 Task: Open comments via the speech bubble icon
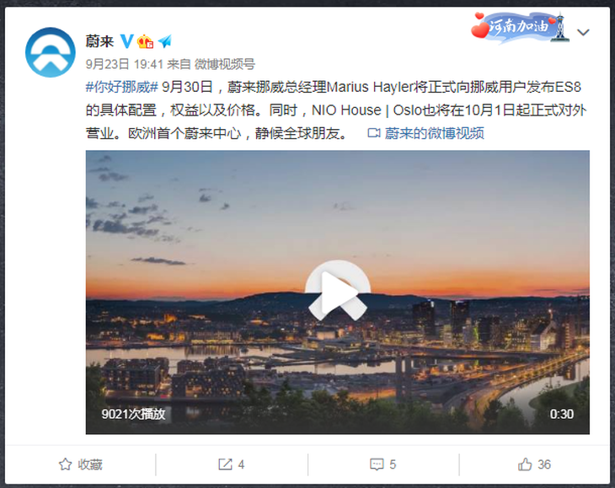377,464
